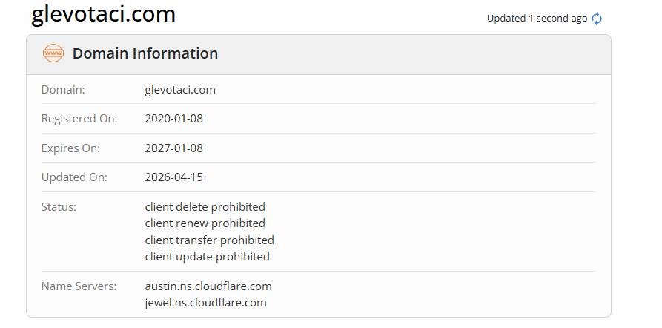Click the expiry date 2027-01-08
This screenshot has width=662, height=328.
[x=173, y=148]
